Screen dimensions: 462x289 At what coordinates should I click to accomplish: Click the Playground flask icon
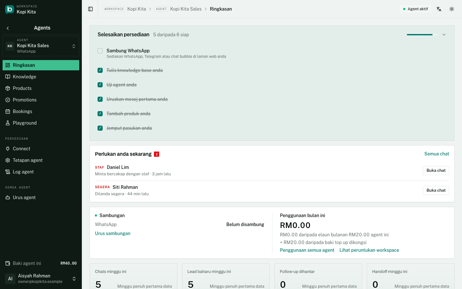[x=8, y=123]
